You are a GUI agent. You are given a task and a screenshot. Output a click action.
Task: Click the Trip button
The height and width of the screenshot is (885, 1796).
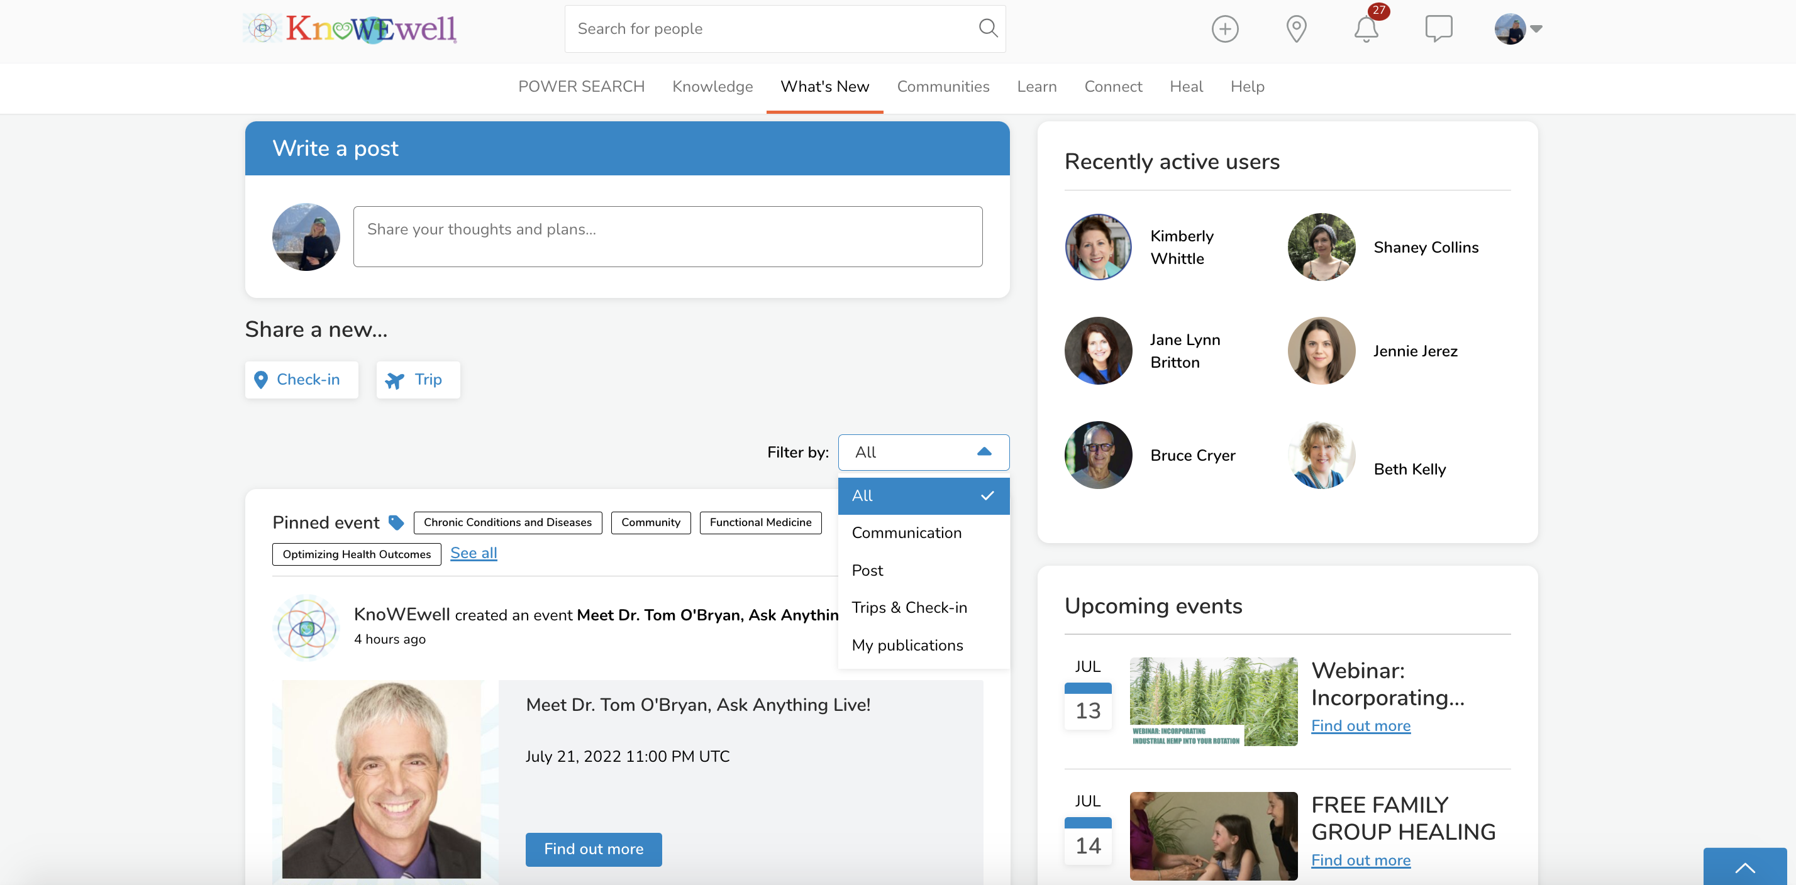[418, 379]
